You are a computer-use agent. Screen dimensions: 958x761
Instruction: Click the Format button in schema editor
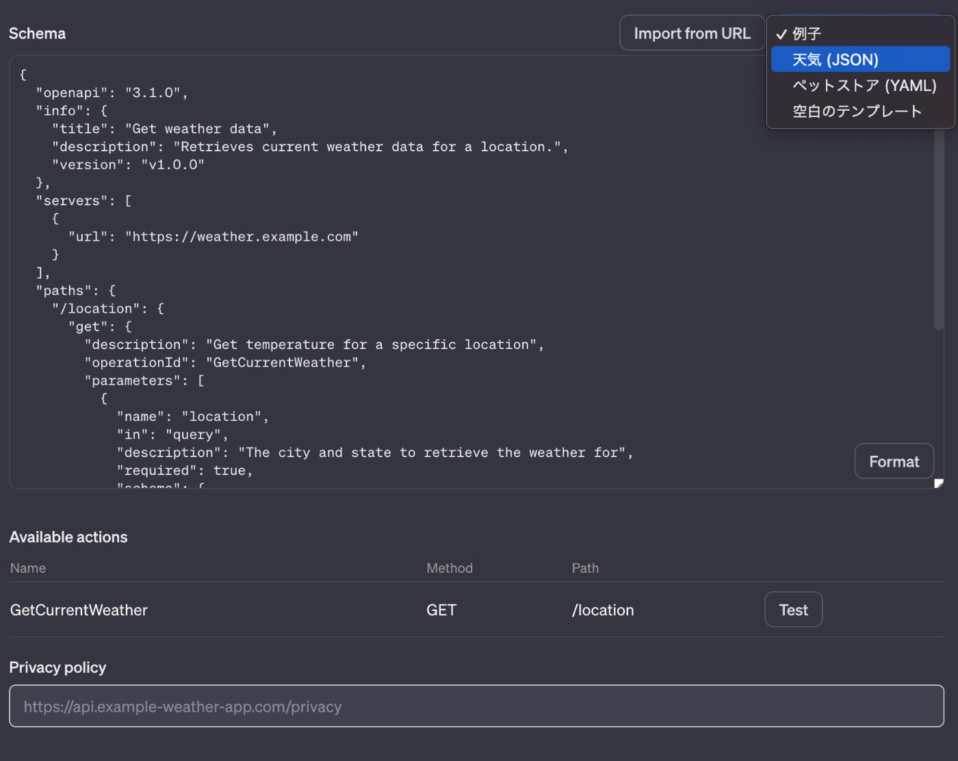[894, 462]
